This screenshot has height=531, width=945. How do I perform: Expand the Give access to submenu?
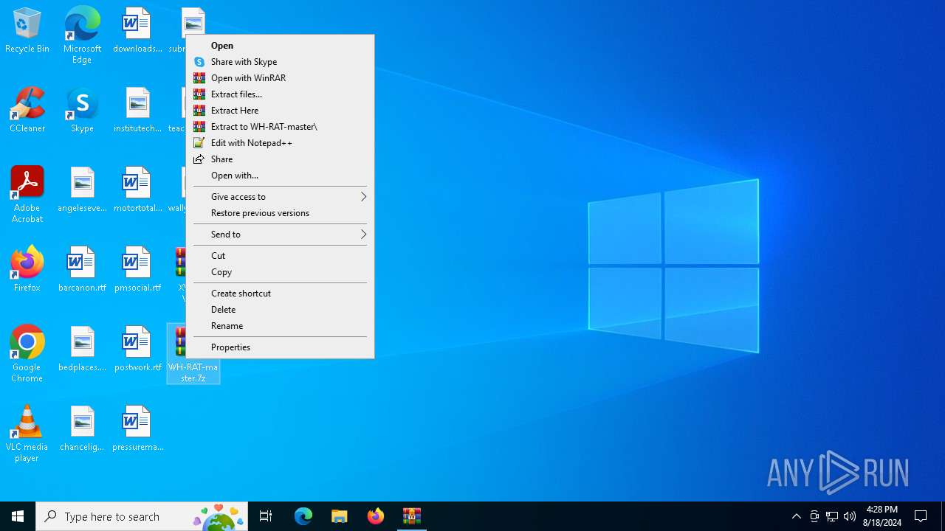pyautogui.click(x=280, y=197)
